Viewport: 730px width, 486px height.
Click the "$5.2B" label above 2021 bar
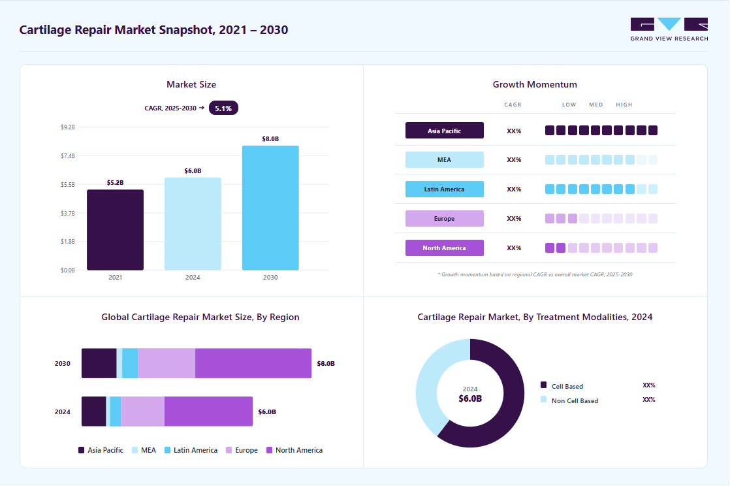(115, 183)
